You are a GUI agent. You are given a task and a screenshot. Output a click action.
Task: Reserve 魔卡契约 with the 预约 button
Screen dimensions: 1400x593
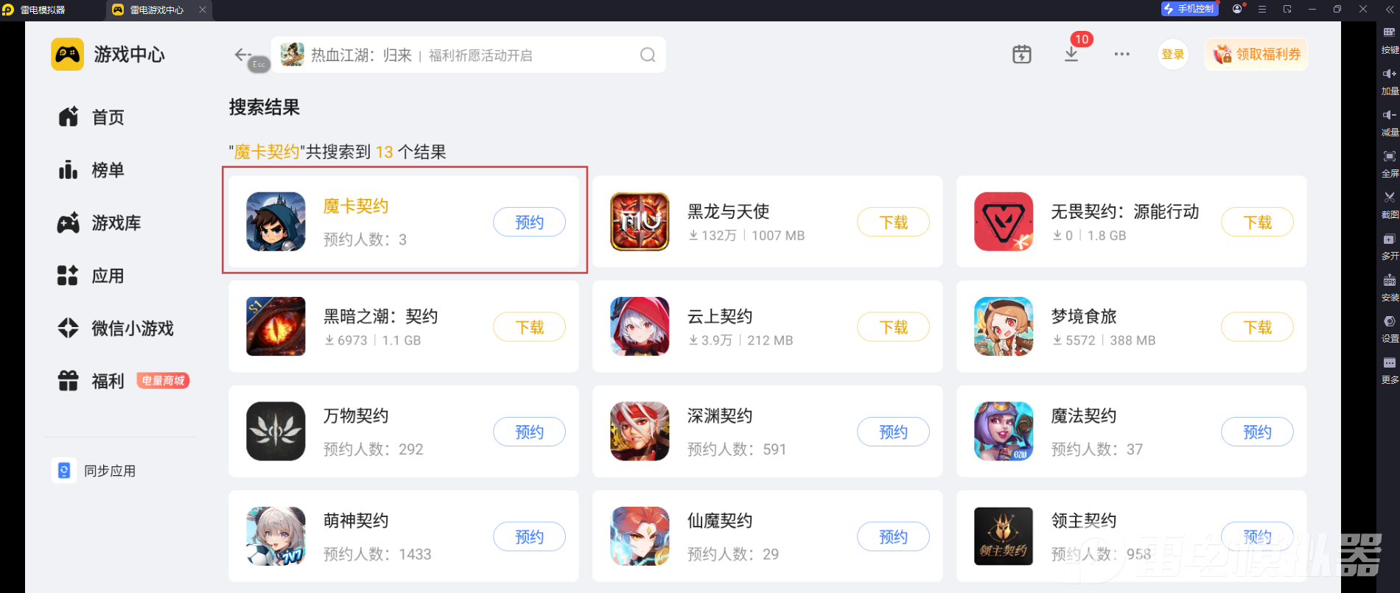pyautogui.click(x=529, y=222)
